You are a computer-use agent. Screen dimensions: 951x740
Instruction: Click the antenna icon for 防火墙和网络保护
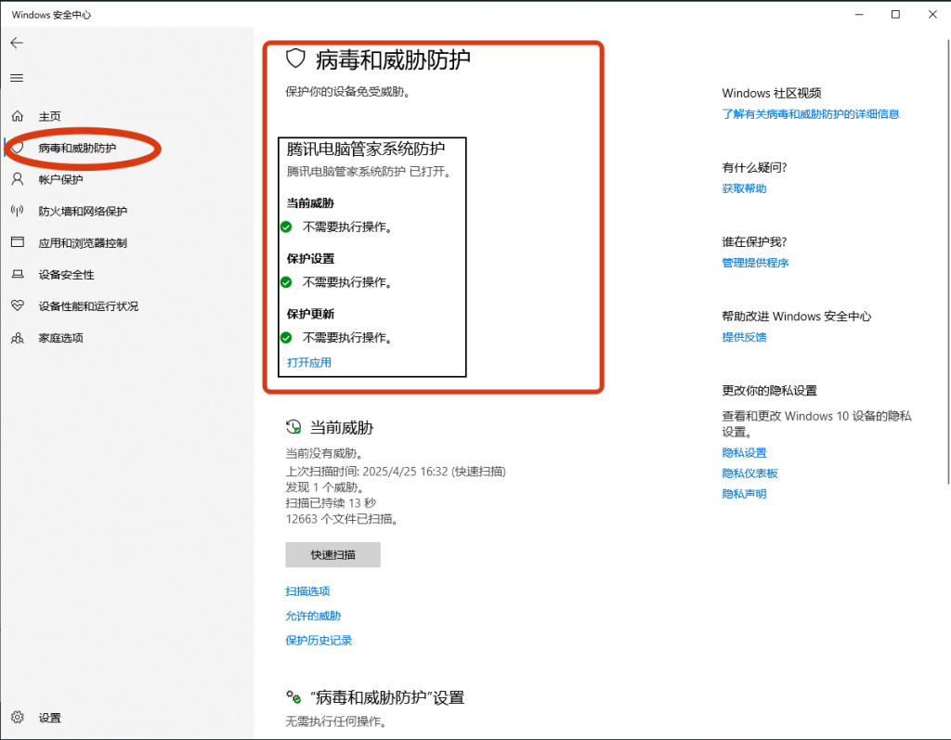tap(18, 211)
